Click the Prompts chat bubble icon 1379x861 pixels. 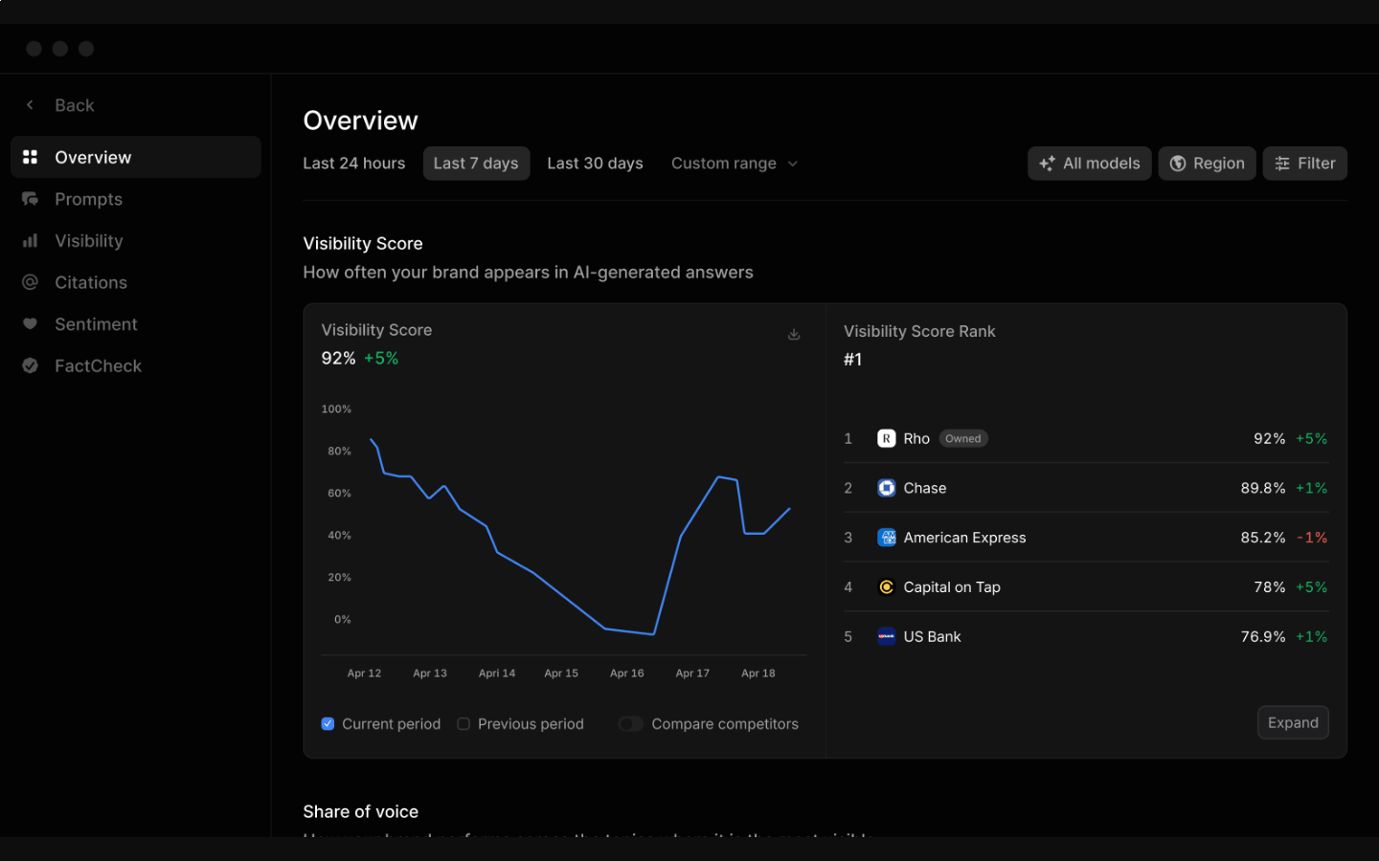30,199
